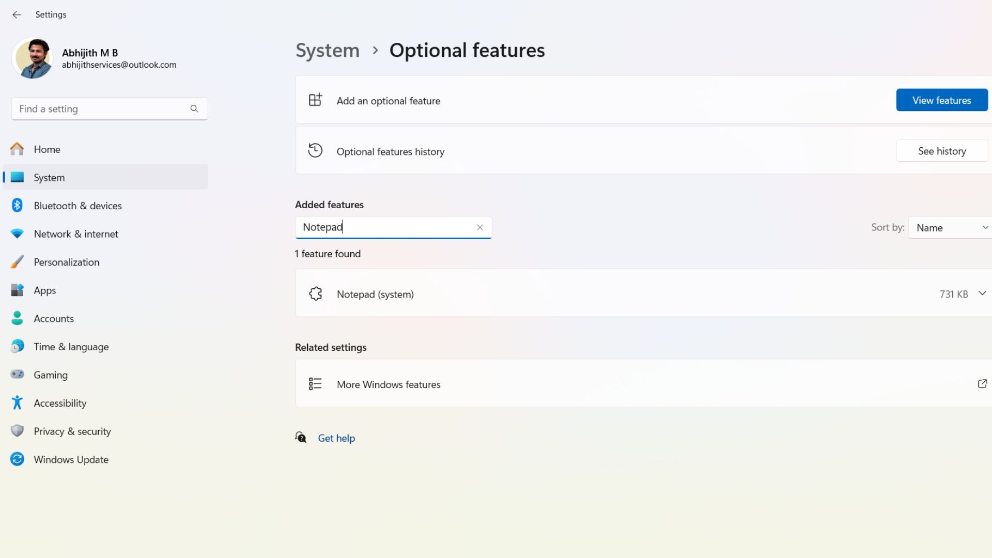The height and width of the screenshot is (558, 992).
Task: Open Apps via its sidebar icon
Action: click(17, 290)
